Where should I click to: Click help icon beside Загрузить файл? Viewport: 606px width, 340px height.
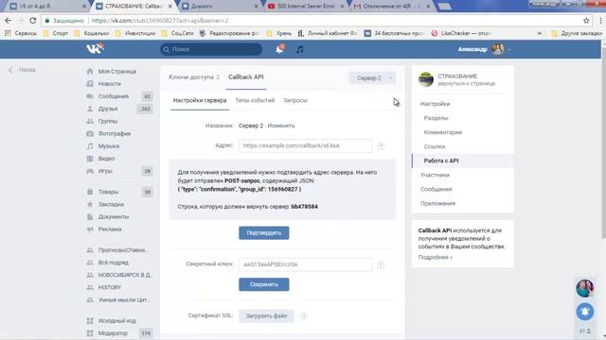point(304,315)
